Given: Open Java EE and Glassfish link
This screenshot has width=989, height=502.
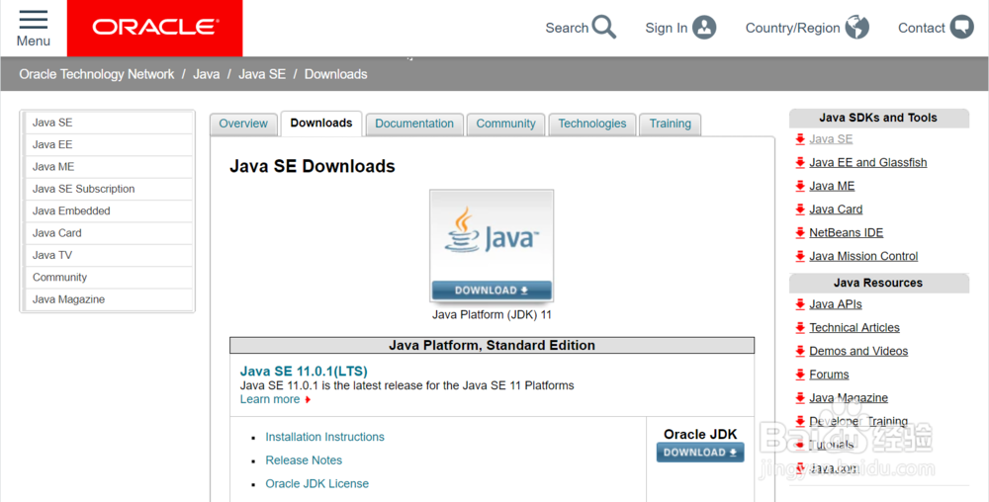Looking at the screenshot, I should pos(868,162).
